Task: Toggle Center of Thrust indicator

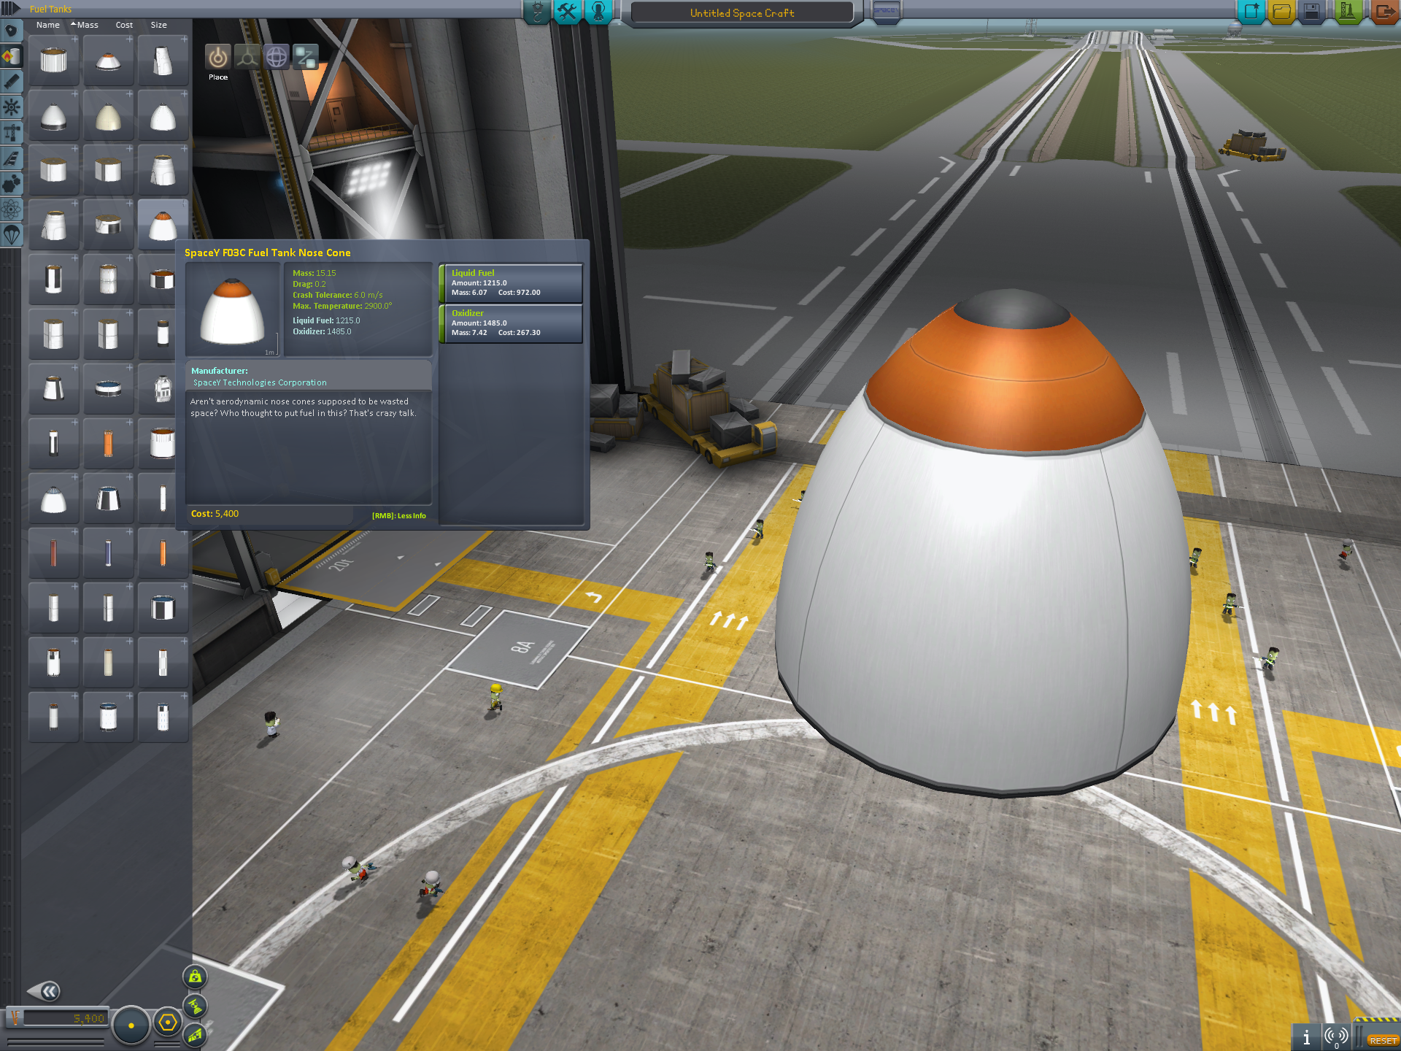Action: tap(195, 1006)
